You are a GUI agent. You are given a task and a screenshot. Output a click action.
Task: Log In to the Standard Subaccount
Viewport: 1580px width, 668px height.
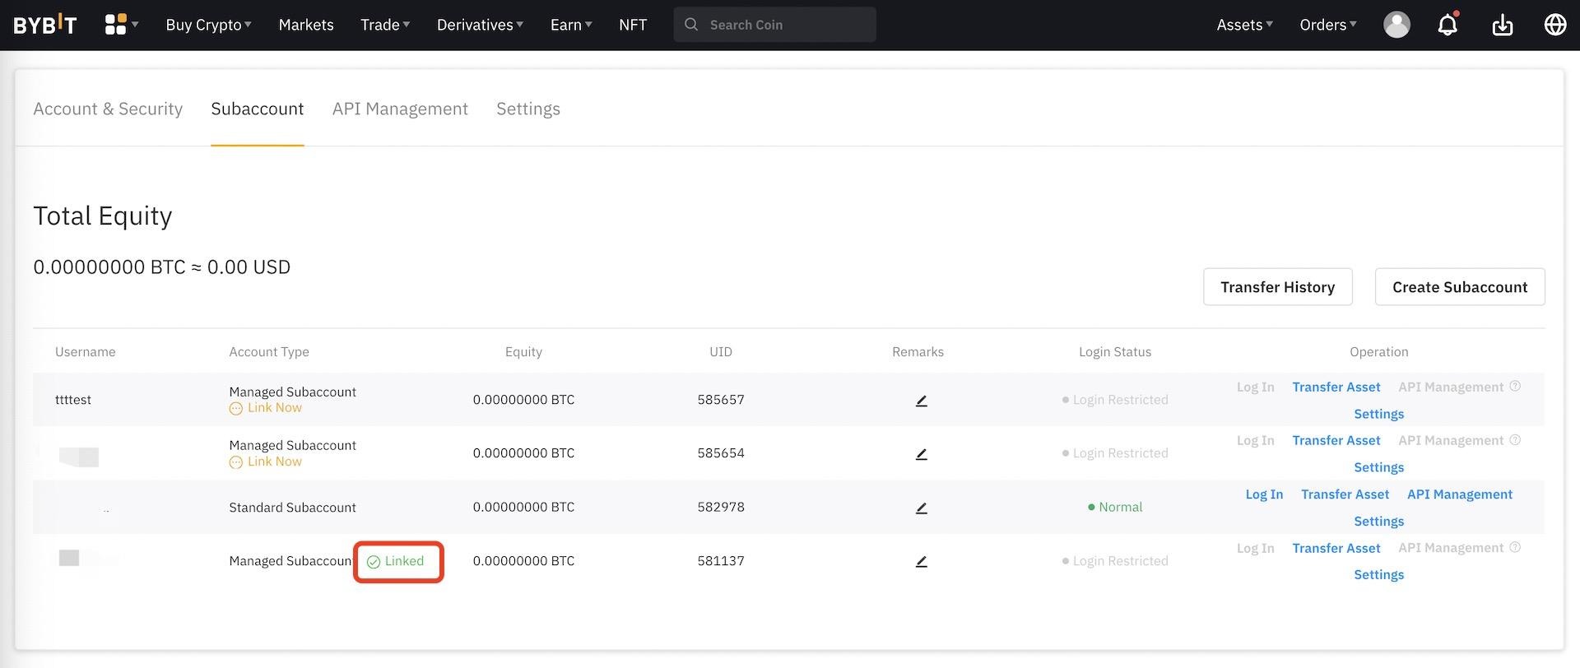click(1263, 494)
